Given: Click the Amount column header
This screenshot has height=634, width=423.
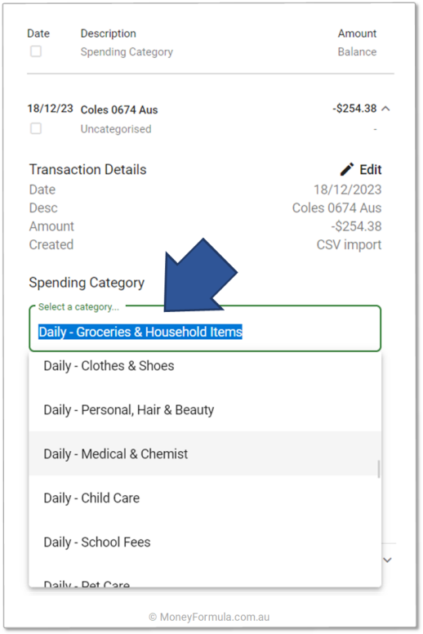Looking at the screenshot, I should click(357, 33).
